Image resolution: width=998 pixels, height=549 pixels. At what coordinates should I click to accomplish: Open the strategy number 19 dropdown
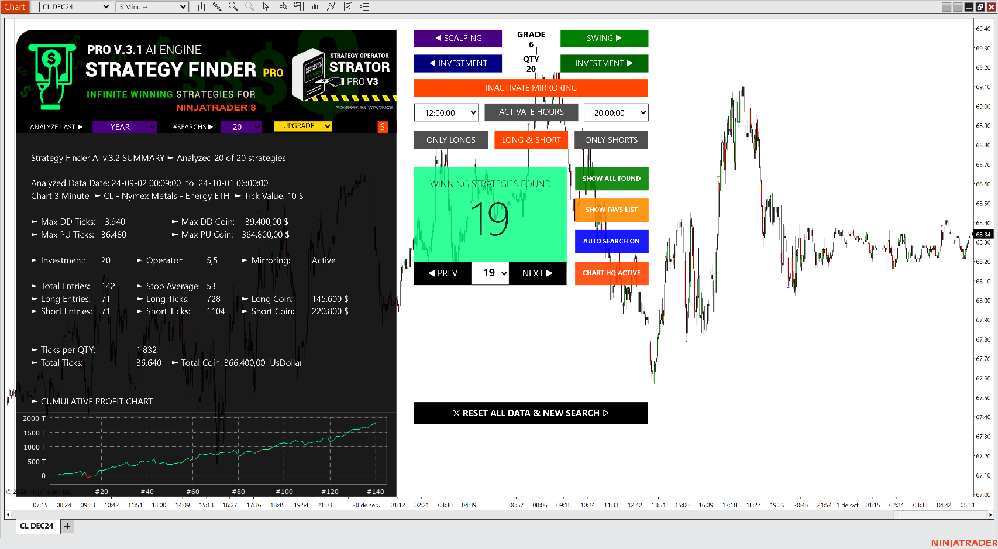pos(490,273)
